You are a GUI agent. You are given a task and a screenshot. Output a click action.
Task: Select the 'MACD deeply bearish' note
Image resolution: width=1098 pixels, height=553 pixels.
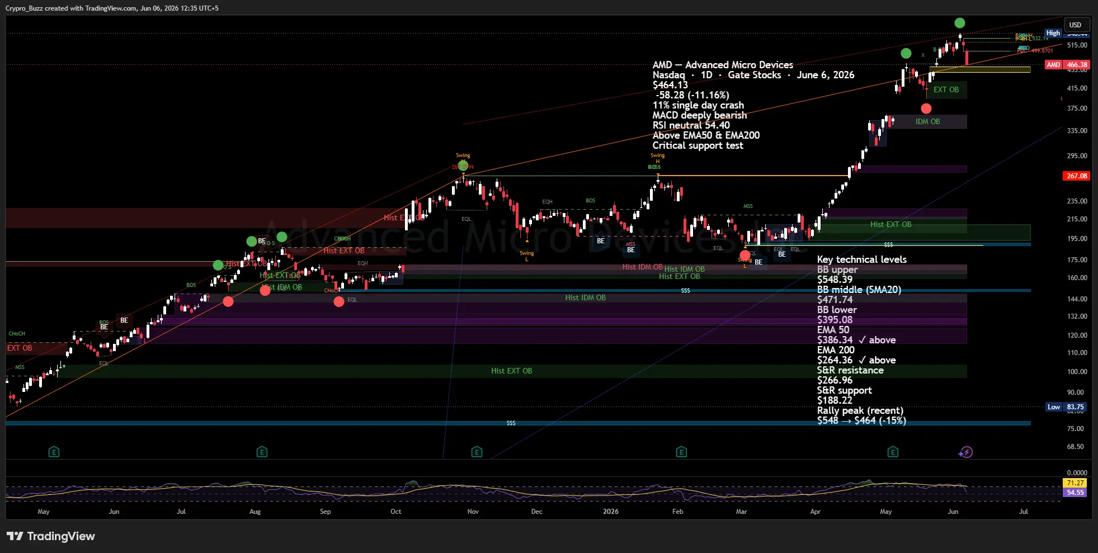tap(700, 115)
